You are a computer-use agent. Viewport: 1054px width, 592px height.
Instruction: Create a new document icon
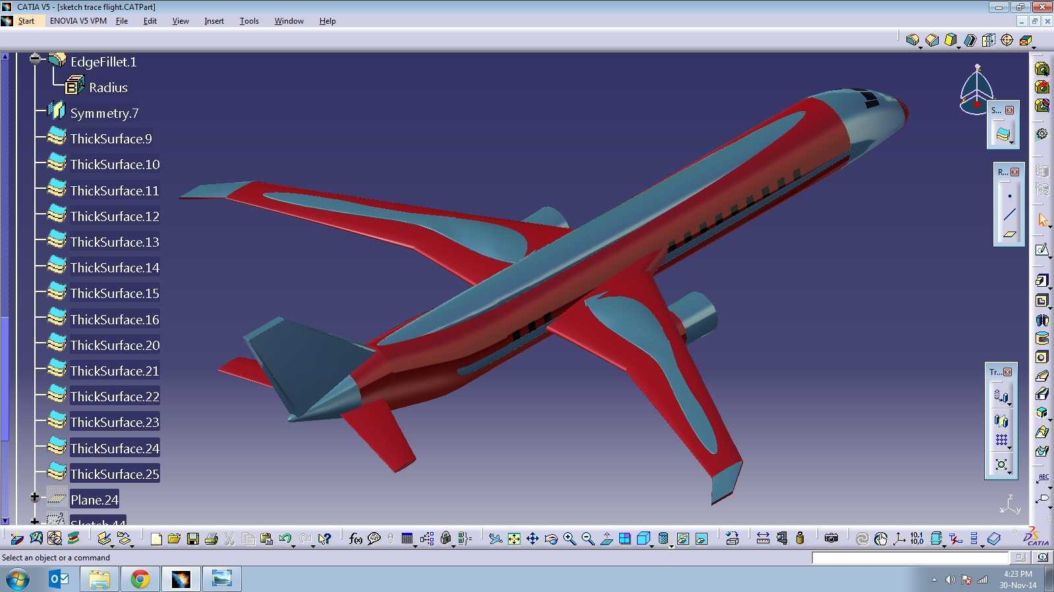pyautogui.click(x=156, y=539)
